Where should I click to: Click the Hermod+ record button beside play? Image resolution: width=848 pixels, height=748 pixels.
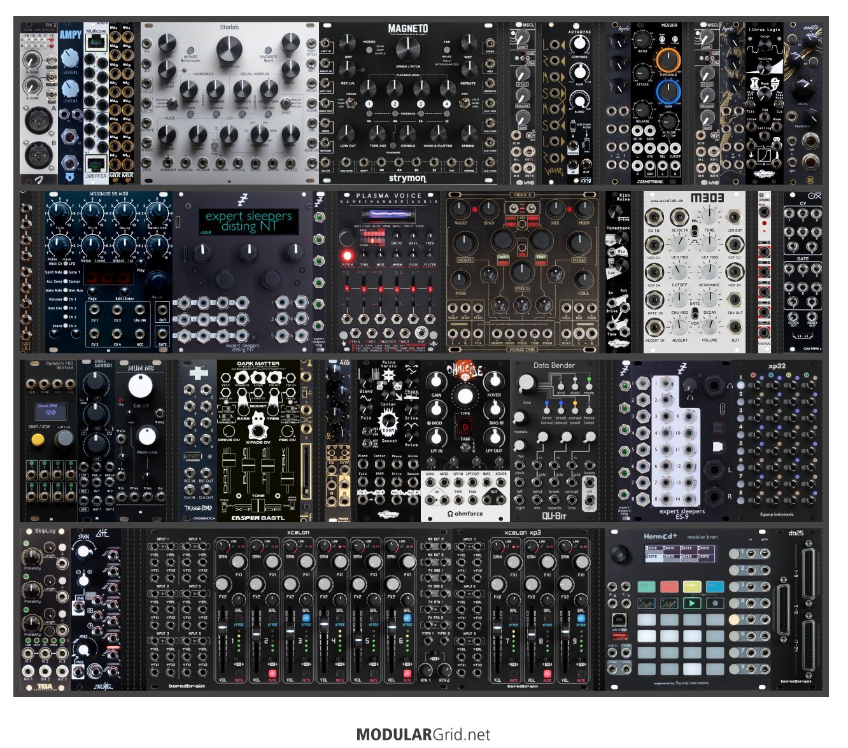pyautogui.click(x=715, y=602)
